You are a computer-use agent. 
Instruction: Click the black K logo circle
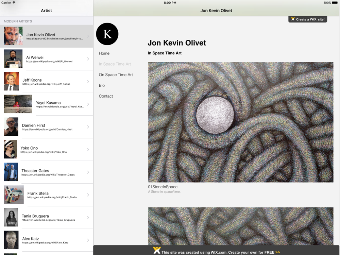[x=107, y=34]
